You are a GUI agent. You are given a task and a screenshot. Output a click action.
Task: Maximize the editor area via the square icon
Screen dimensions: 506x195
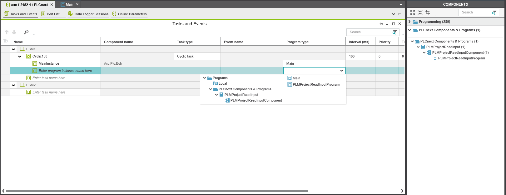pyautogui.click(x=400, y=14)
